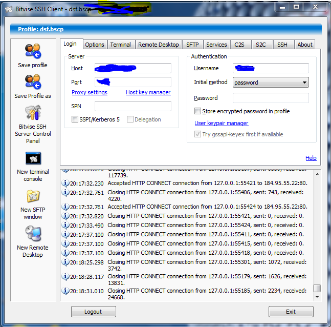Image resolution: width=331 pixels, height=327 pixels.
Task: Click the log scrollbar thumb
Action: [317, 288]
